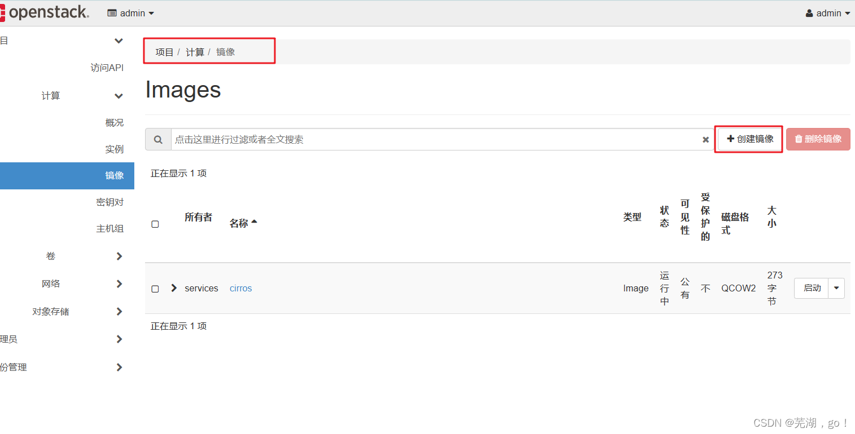Clear the search filter with the X icon
This screenshot has width=855, height=434.
(705, 140)
